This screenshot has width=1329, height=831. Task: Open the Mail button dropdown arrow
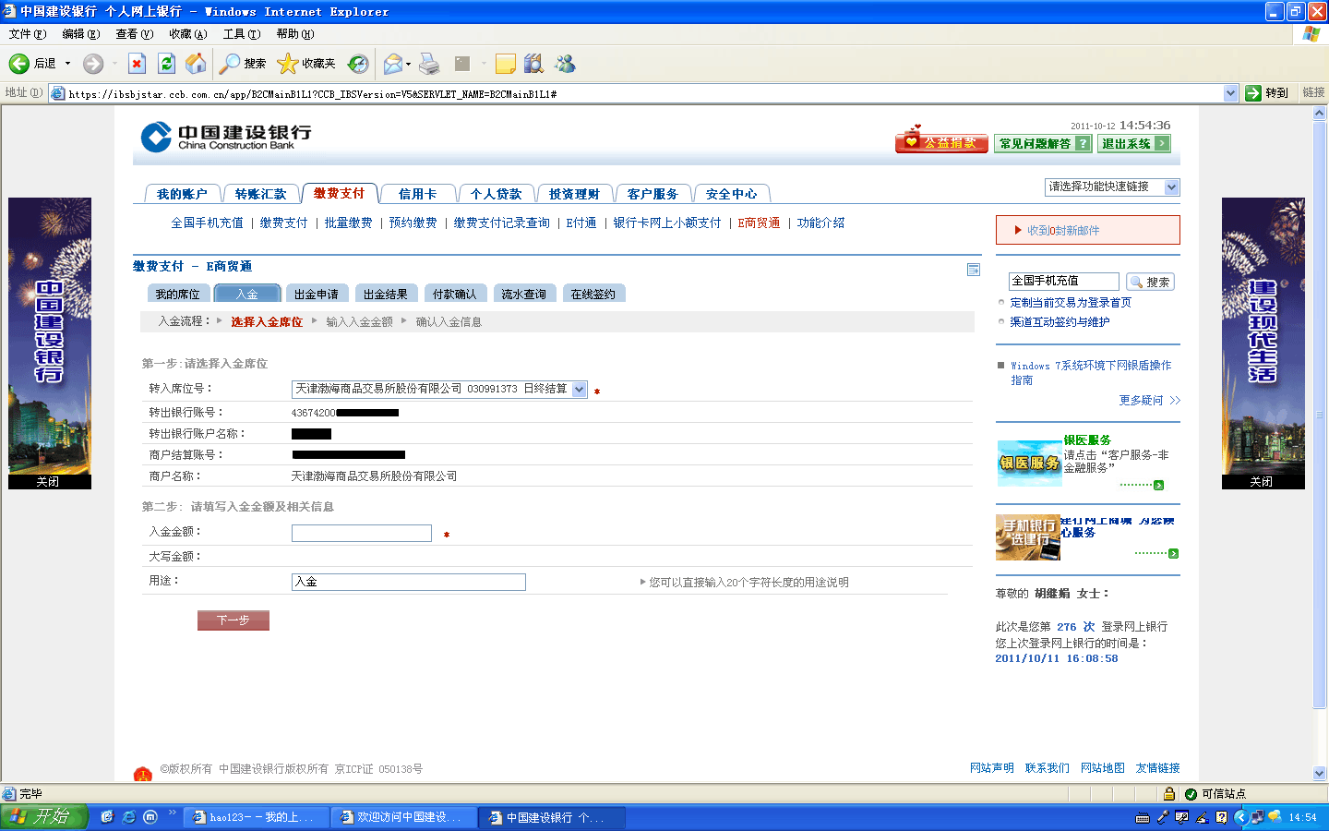click(408, 64)
